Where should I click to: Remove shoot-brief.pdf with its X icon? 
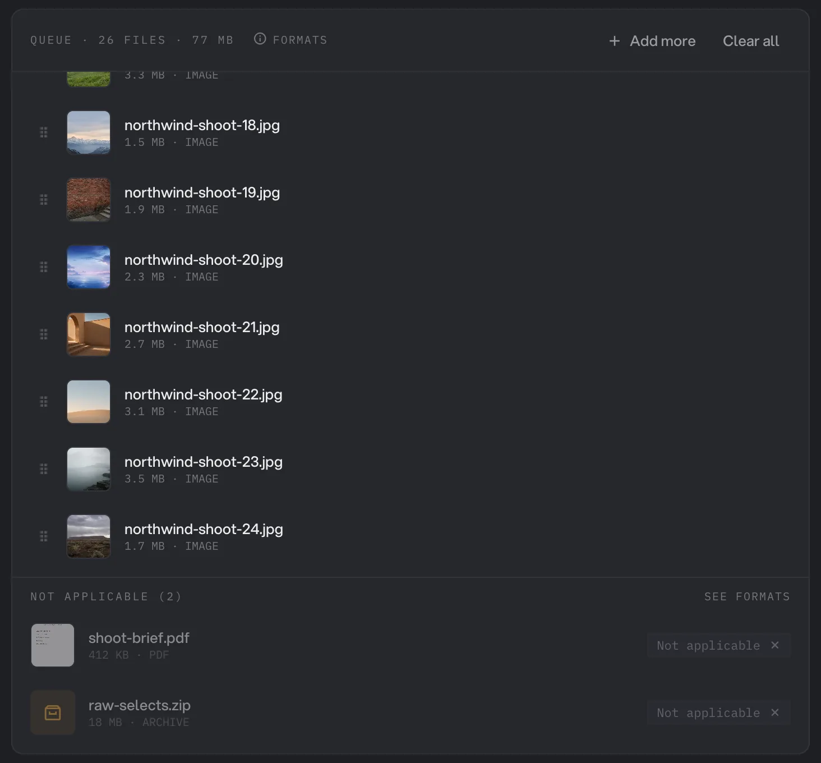coord(775,645)
